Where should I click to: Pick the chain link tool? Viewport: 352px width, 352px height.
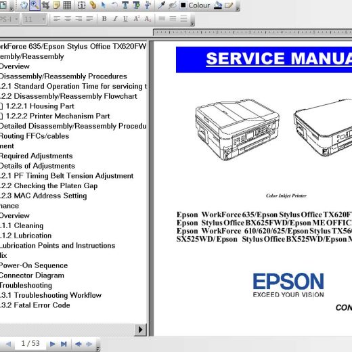coord(93,5)
